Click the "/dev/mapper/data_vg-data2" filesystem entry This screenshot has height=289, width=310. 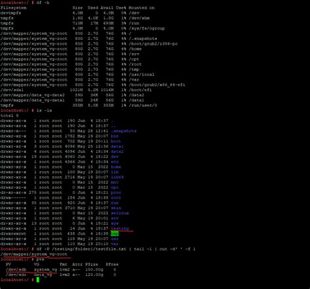pos(32,95)
